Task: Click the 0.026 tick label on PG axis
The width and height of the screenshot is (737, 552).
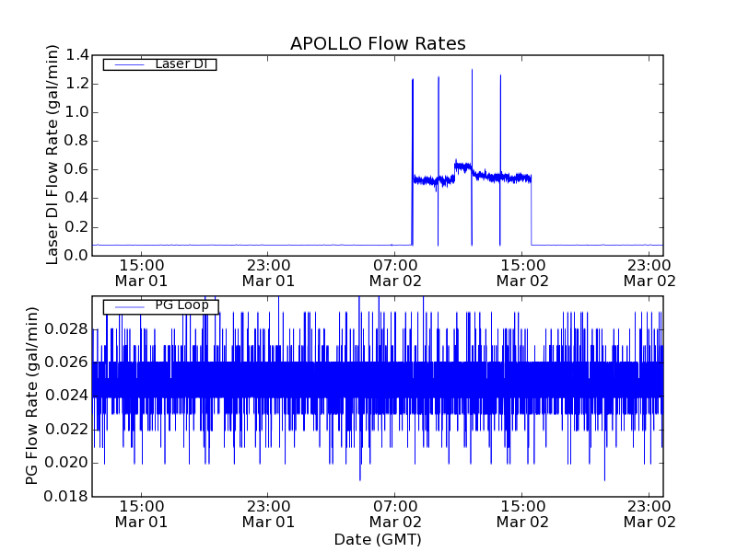Action: coord(66,362)
